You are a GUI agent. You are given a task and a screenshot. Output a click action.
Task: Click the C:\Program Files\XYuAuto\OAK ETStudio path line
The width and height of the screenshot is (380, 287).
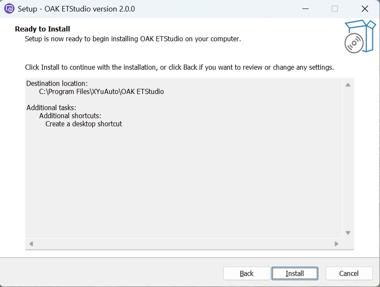(x=101, y=91)
